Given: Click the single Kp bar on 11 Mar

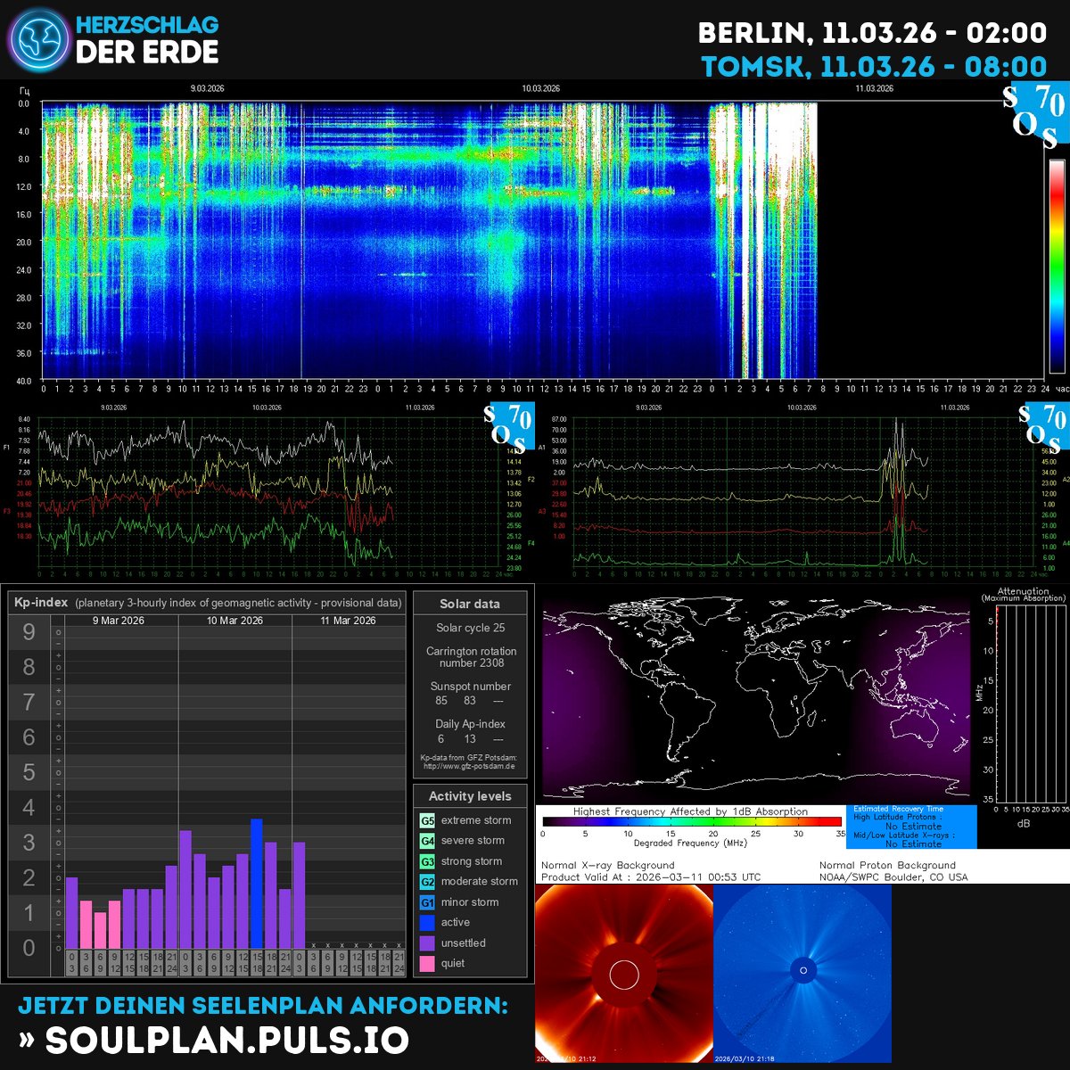Looking at the screenshot, I should click(x=300, y=895).
